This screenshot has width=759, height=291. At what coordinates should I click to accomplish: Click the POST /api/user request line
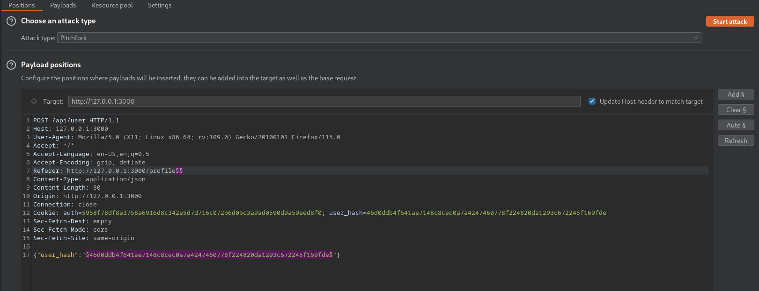[76, 121]
